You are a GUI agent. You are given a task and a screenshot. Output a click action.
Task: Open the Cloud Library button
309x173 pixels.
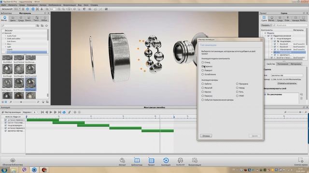click(x=13, y=161)
